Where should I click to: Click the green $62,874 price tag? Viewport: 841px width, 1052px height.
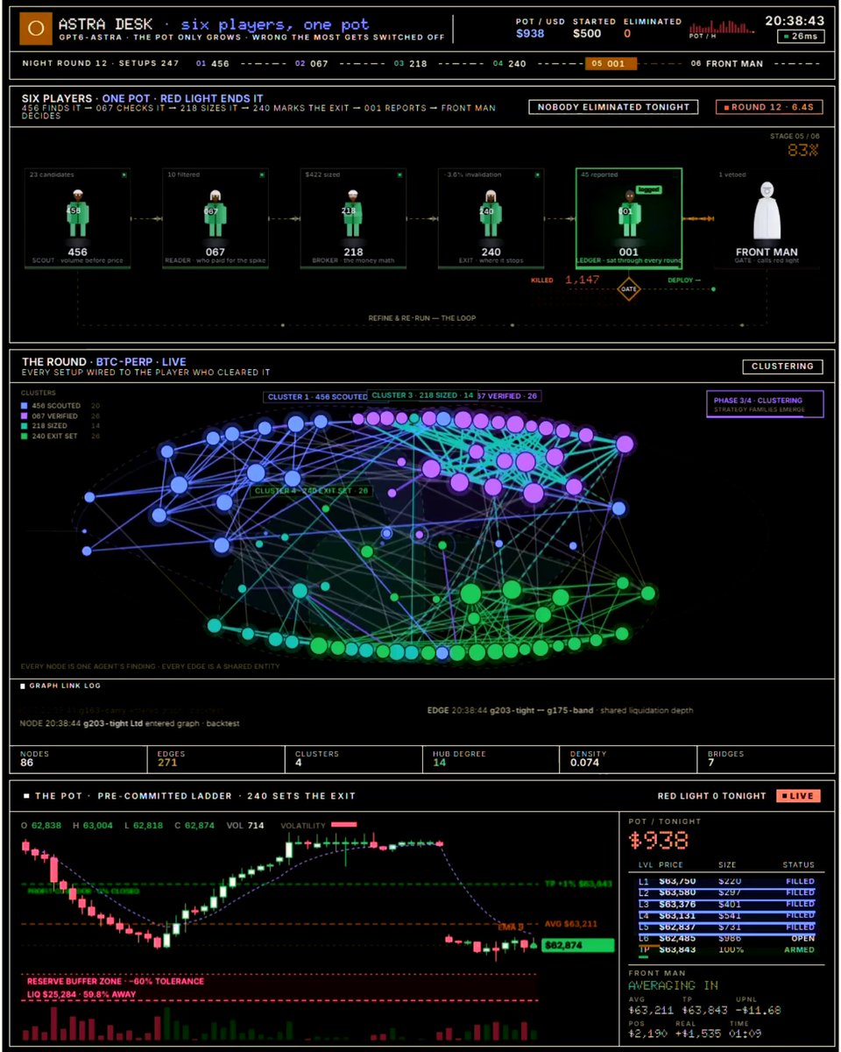pyautogui.click(x=578, y=945)
